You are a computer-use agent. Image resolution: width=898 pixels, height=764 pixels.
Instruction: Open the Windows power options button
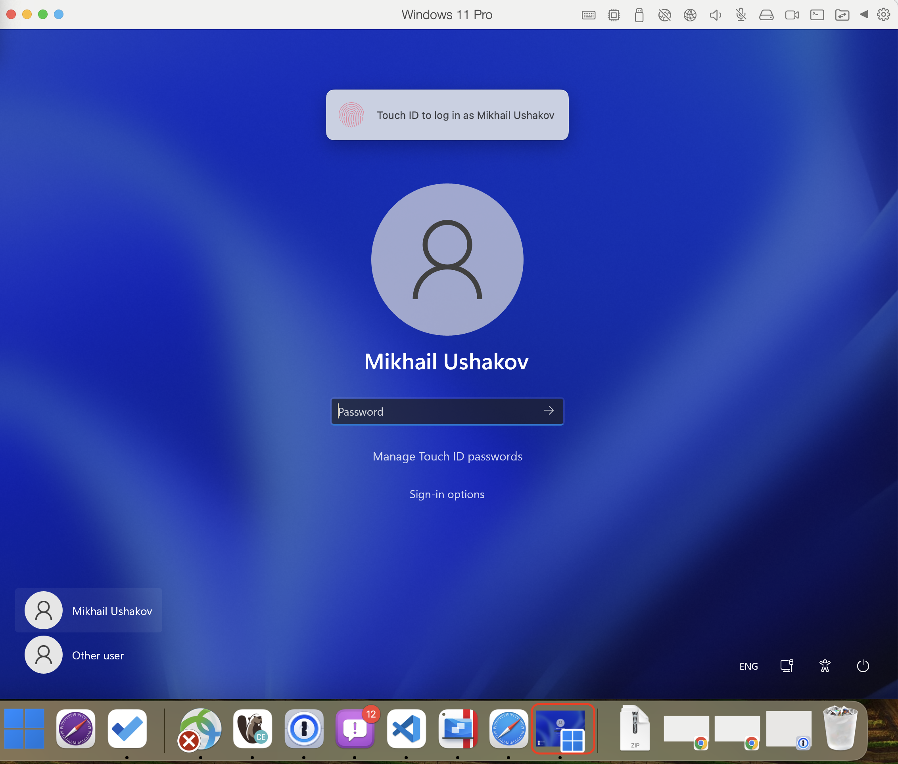pos(862,666)
